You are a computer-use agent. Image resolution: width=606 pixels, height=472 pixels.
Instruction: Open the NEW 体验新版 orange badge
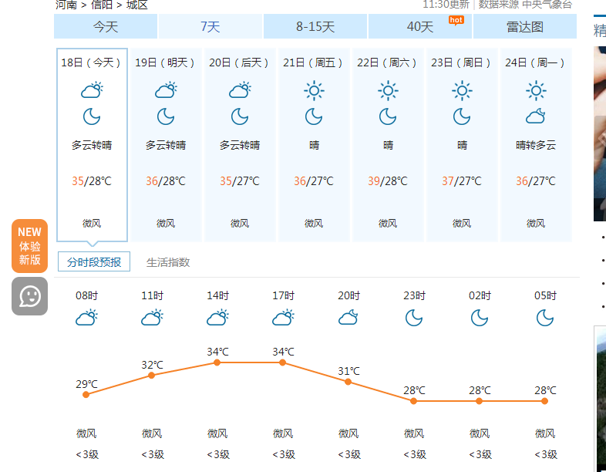pos(30,246)
